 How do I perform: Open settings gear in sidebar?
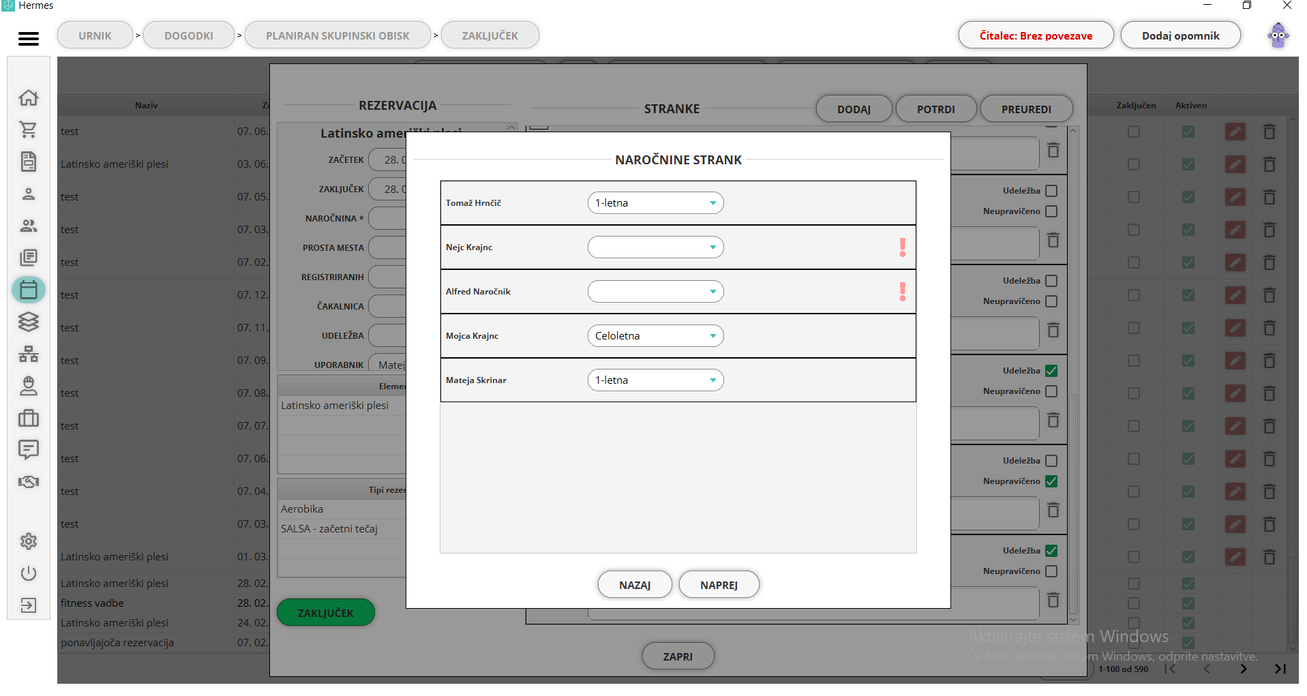[28, 541]
